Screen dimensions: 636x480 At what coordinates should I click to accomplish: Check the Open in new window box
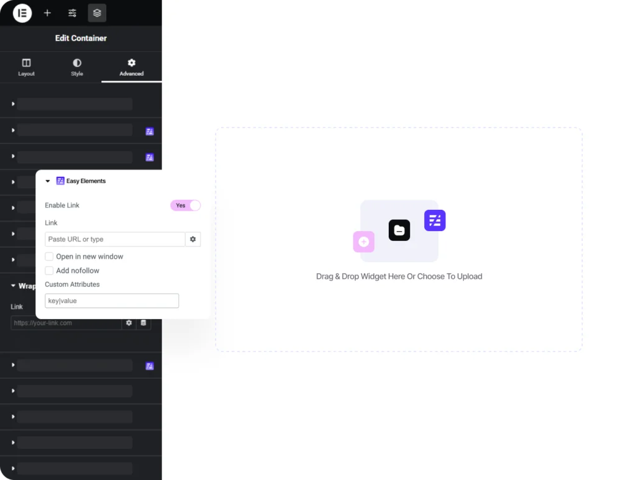point(49,256)
